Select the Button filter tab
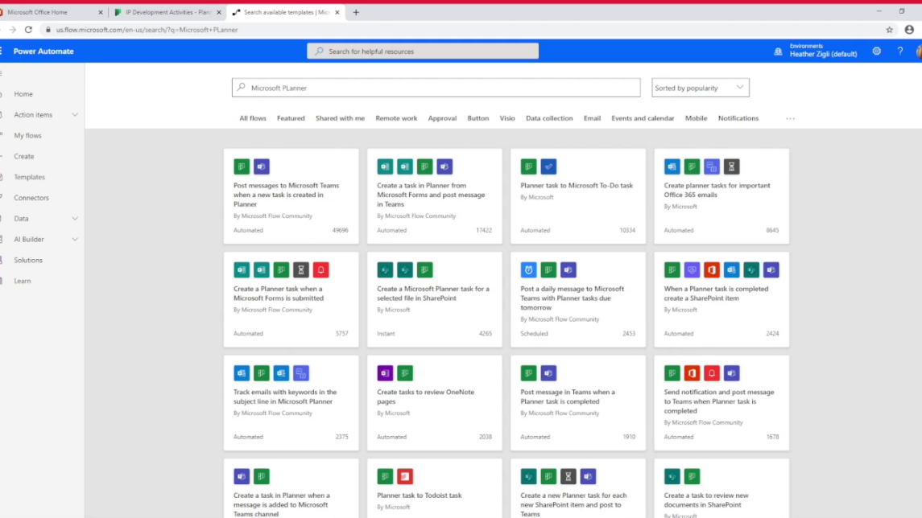Screen dimensions: 922x518 click(478, 118)
